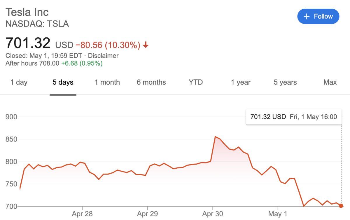Show the YTD chart range
The height and width of the screenshot is (220, 350).
coord(195,83)
